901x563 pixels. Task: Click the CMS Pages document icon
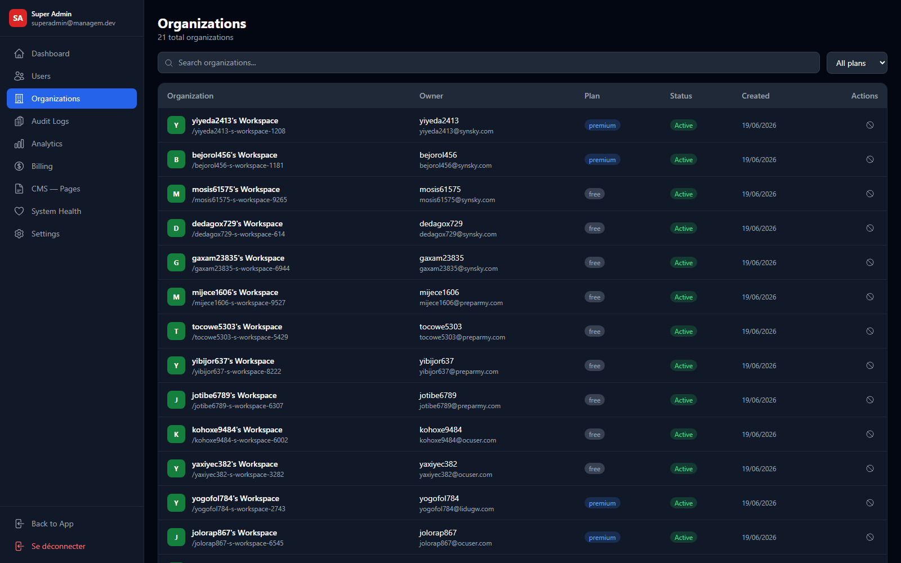point(19,189)
